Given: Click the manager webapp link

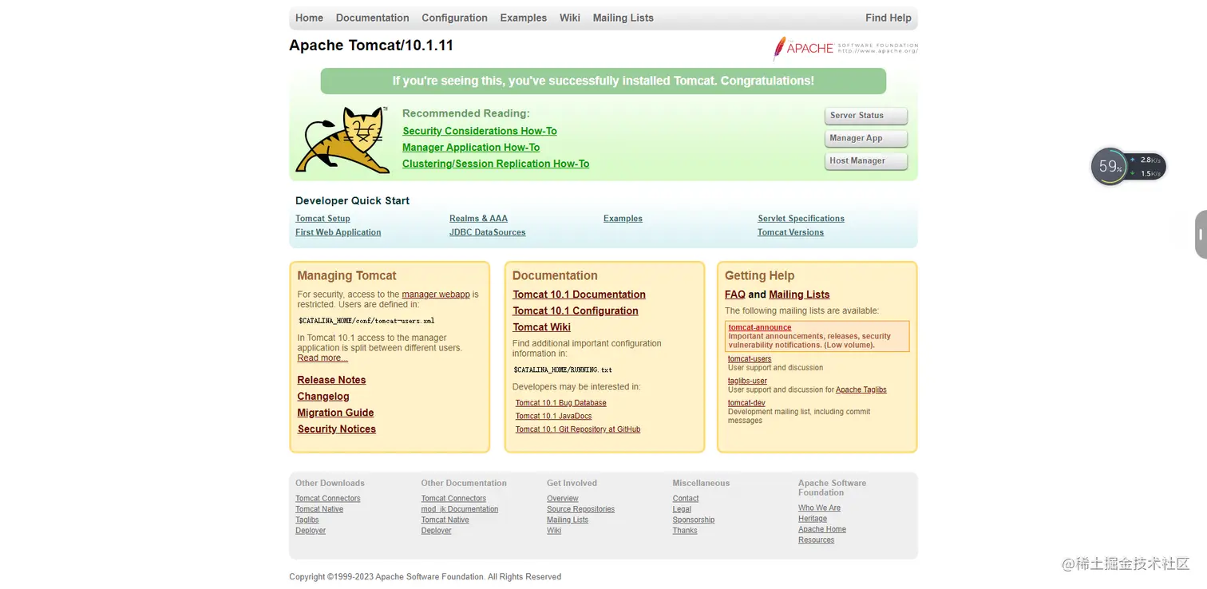Looking at the screenshot, I should pos(436,294).
